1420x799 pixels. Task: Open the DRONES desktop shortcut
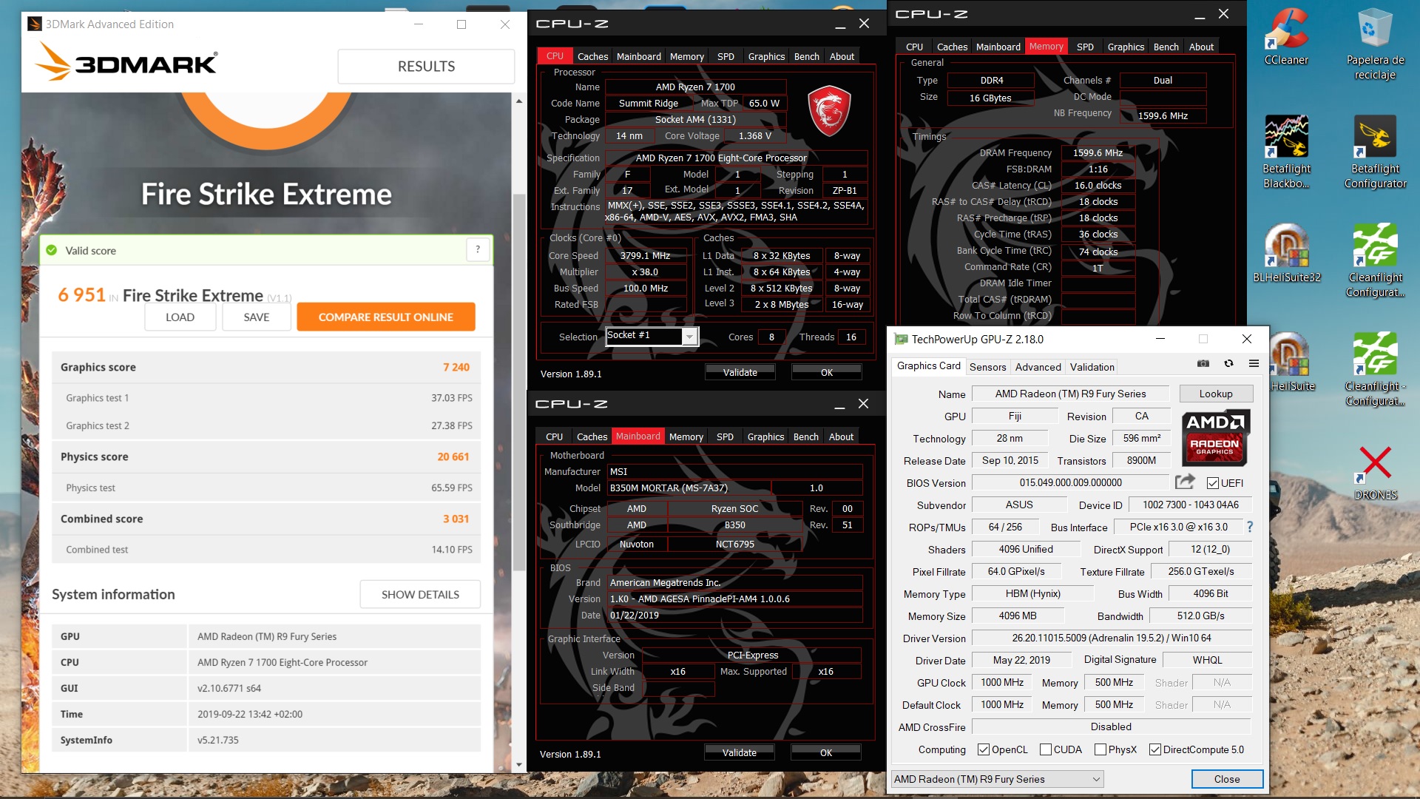[1375, 472]
